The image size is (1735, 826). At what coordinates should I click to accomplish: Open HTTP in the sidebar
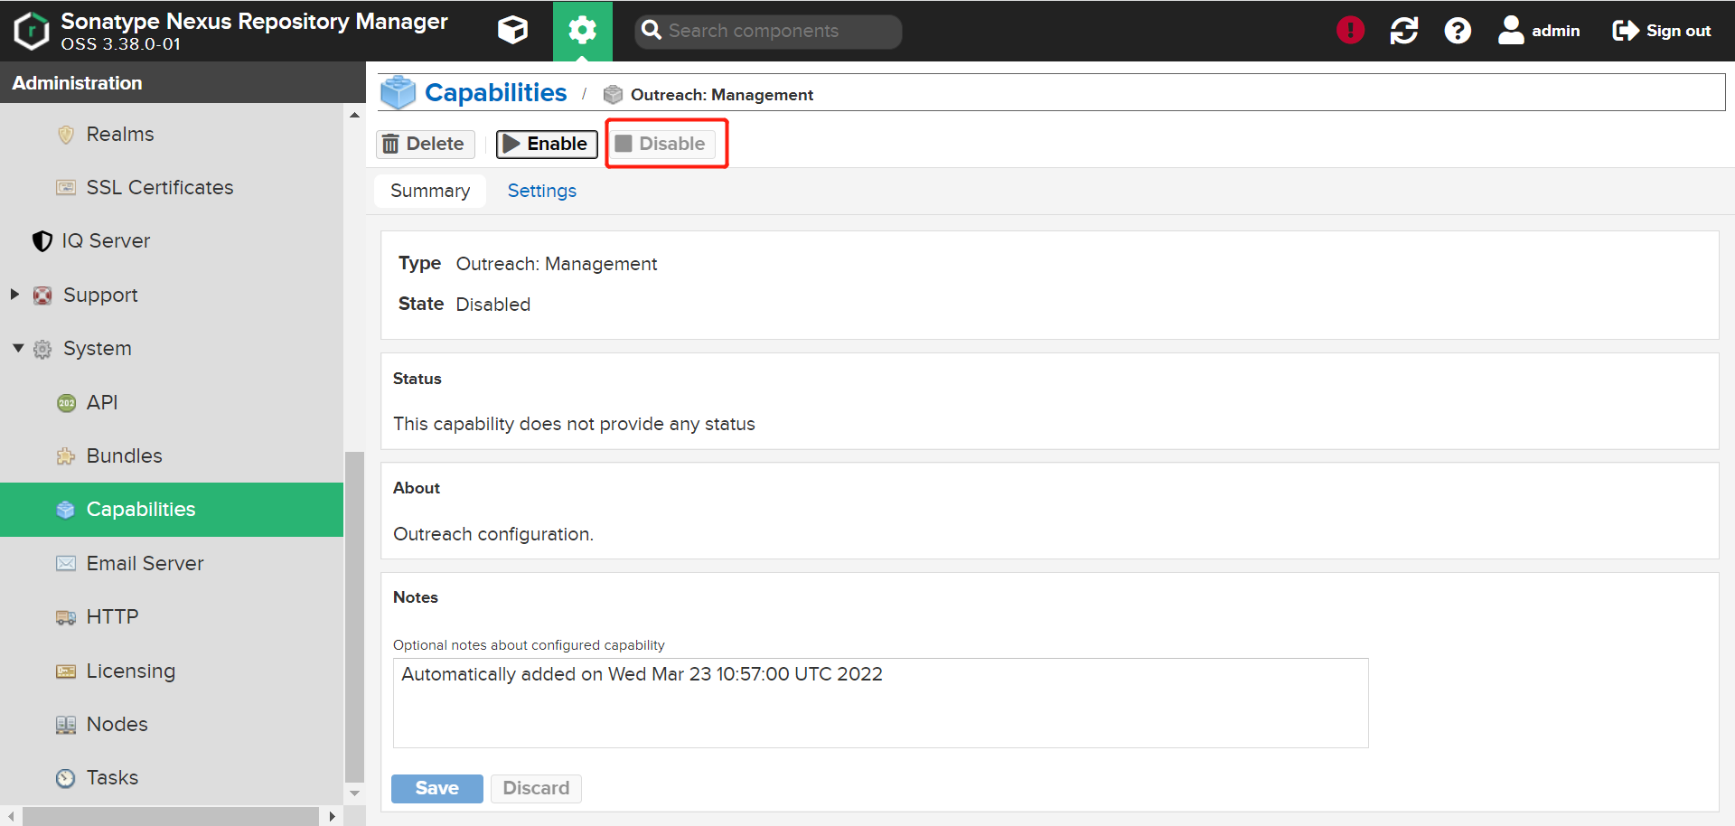click(113, 617)
